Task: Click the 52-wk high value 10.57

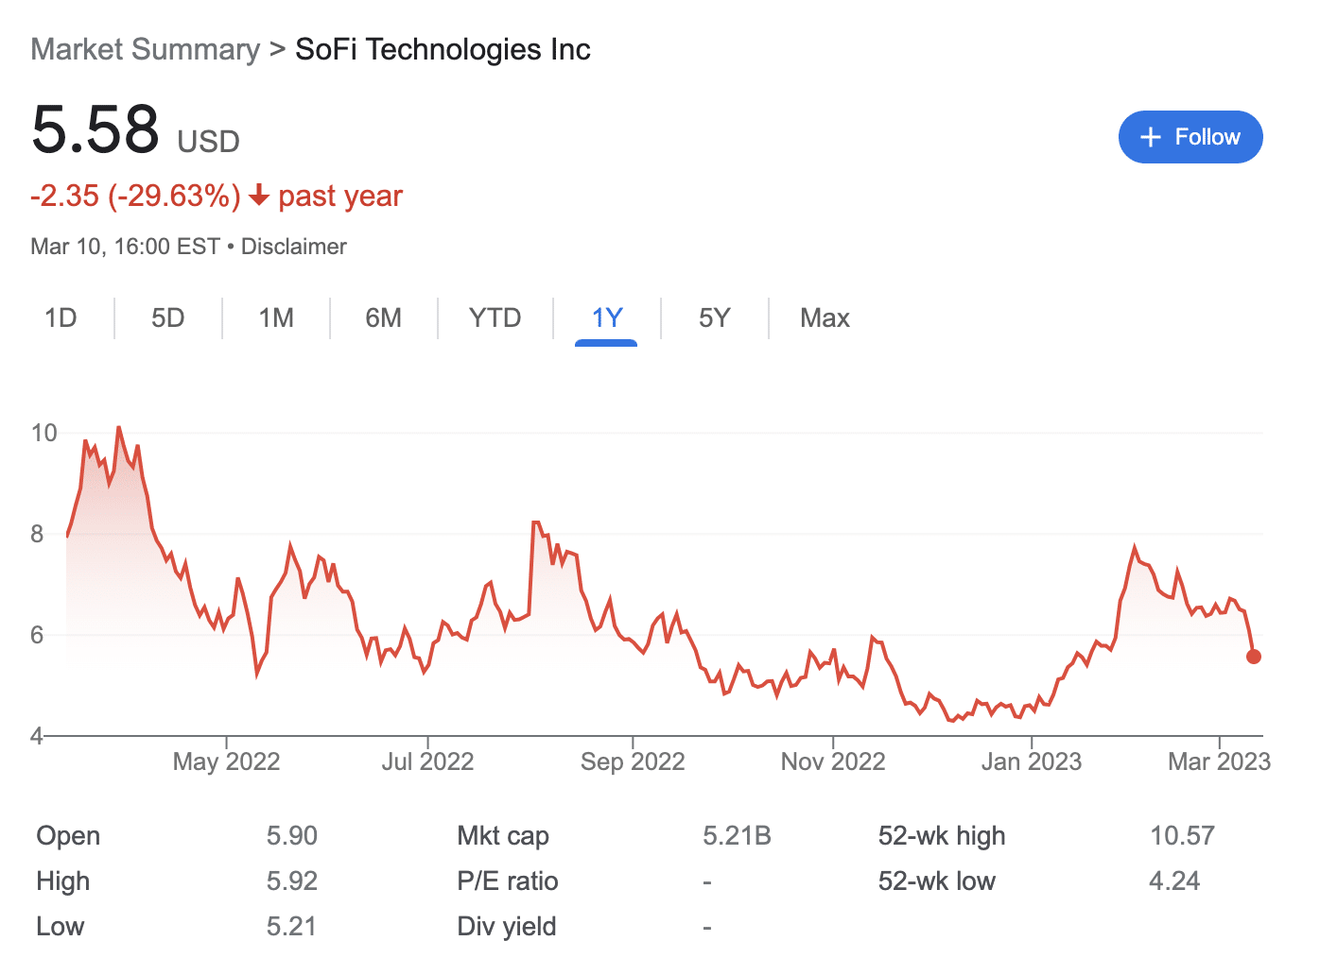Action: [1182, 836]
